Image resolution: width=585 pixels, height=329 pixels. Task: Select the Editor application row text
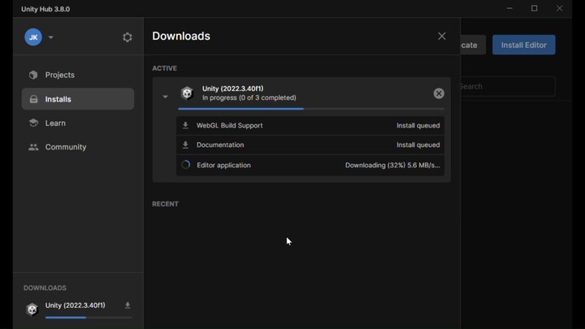(224, 165)
